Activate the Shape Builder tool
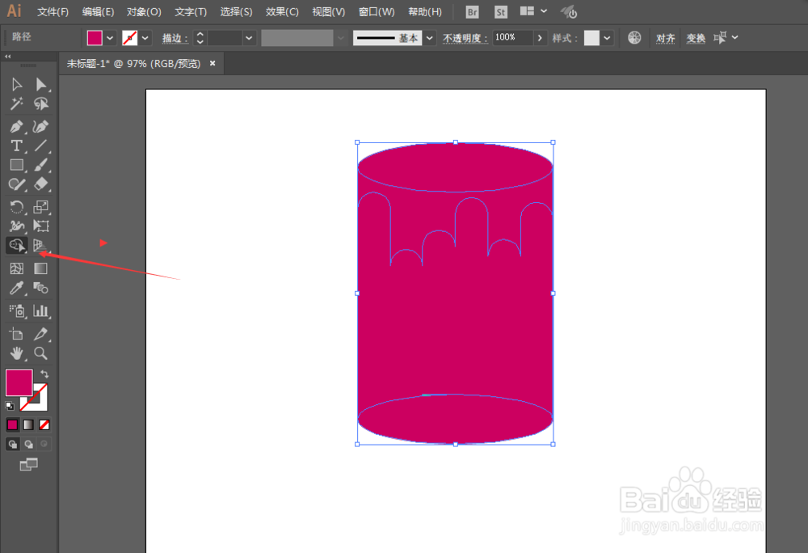The image size is (808, 553). point(16,246)
